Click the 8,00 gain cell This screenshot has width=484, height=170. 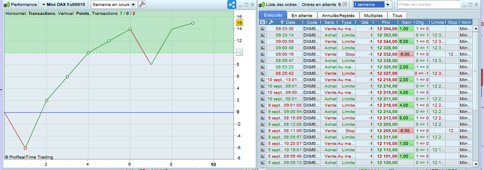point(406,118)
